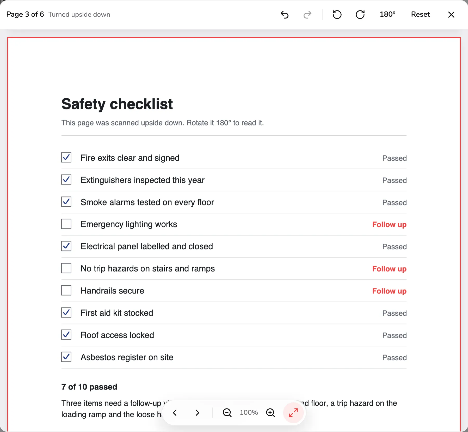
Task: Toggle fullscreen expand button
Action: (x=293, y=413)
